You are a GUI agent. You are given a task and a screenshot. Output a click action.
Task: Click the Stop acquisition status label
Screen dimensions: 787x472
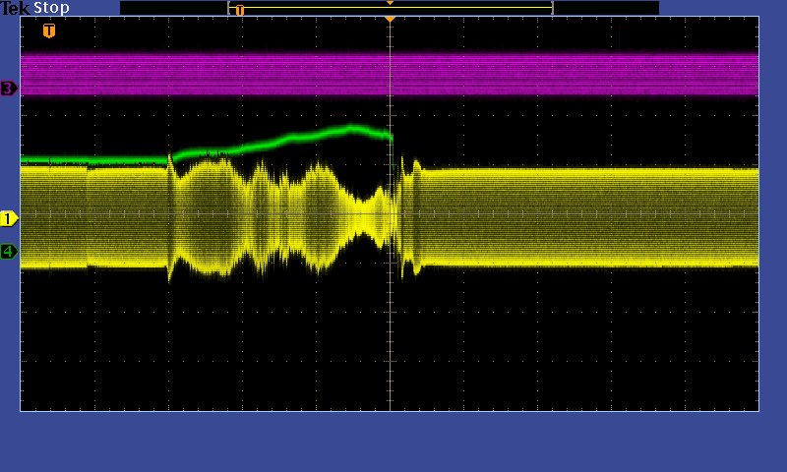(52, 8)
